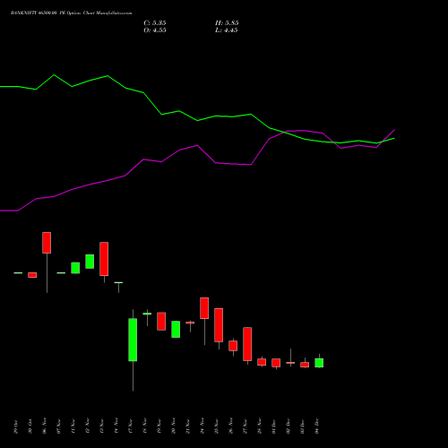This screenshot has height=448, width=448.
Task: Select the open value O: 4.55
Action: [155, 30]
